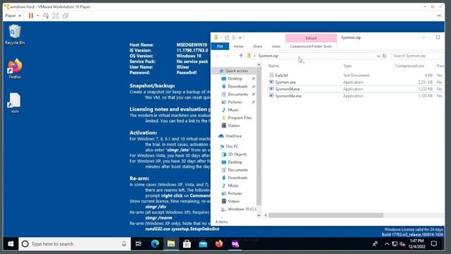This screenshot has height=254, width=451.
Task: Open pinned Downloads under Quick access
Action: pos(237,86)
